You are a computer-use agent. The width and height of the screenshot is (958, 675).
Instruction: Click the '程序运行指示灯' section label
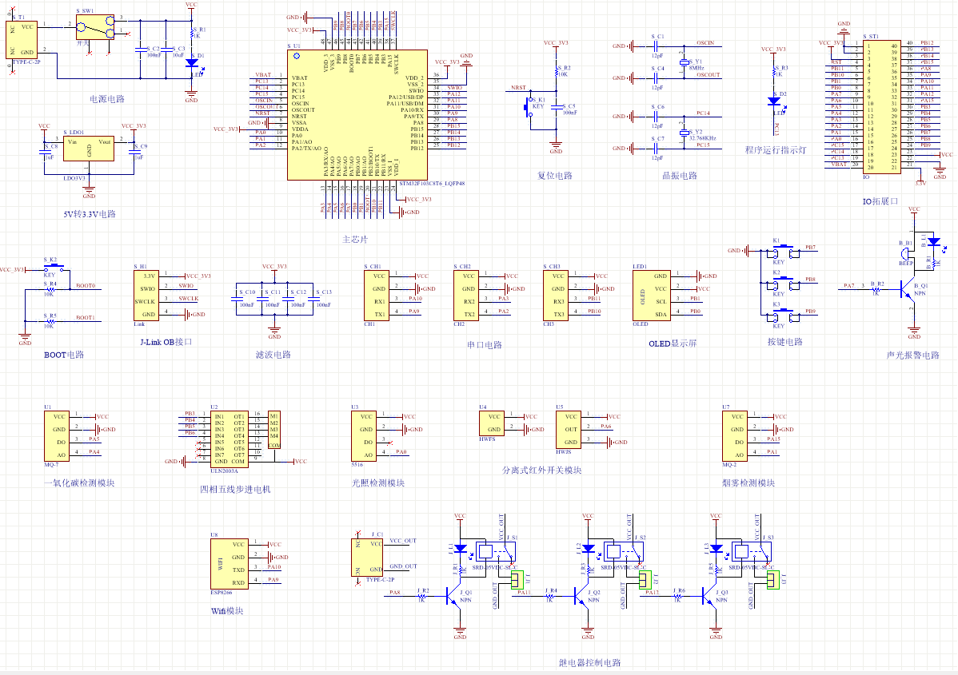(x=776, y=149)
